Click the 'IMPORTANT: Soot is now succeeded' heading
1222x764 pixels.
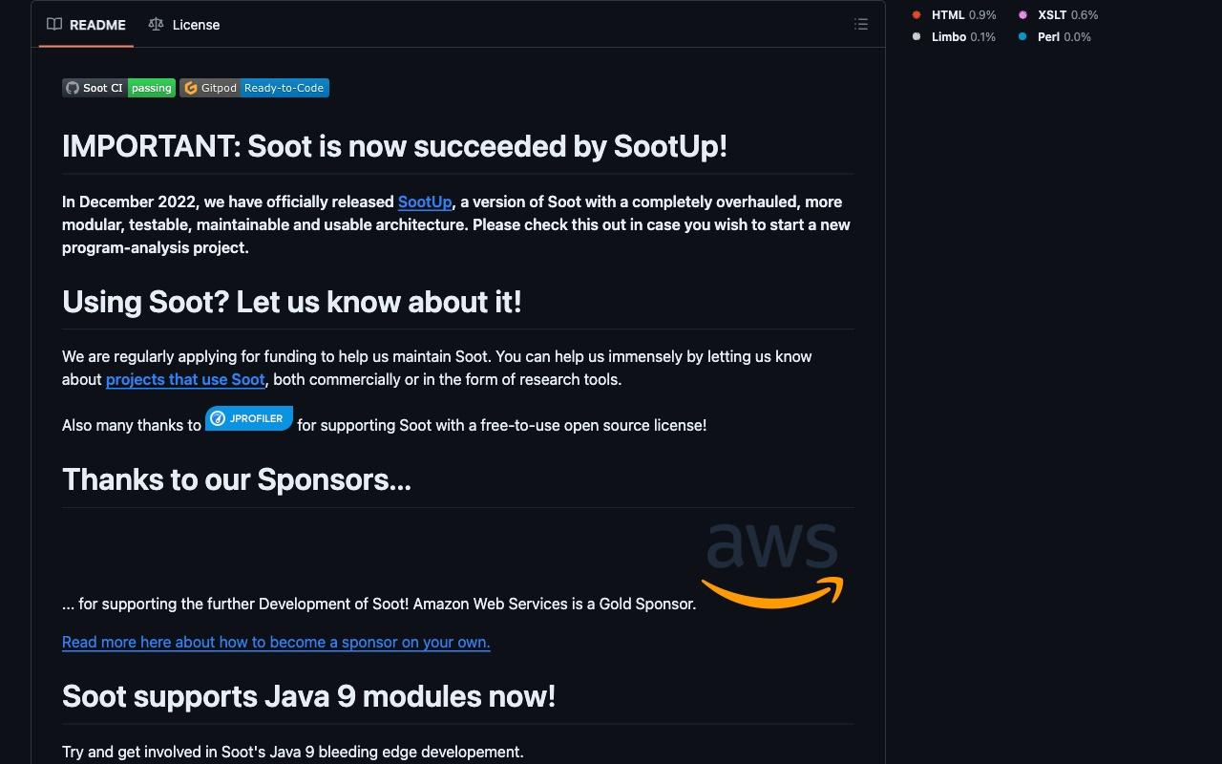click(x=394, y=146)
